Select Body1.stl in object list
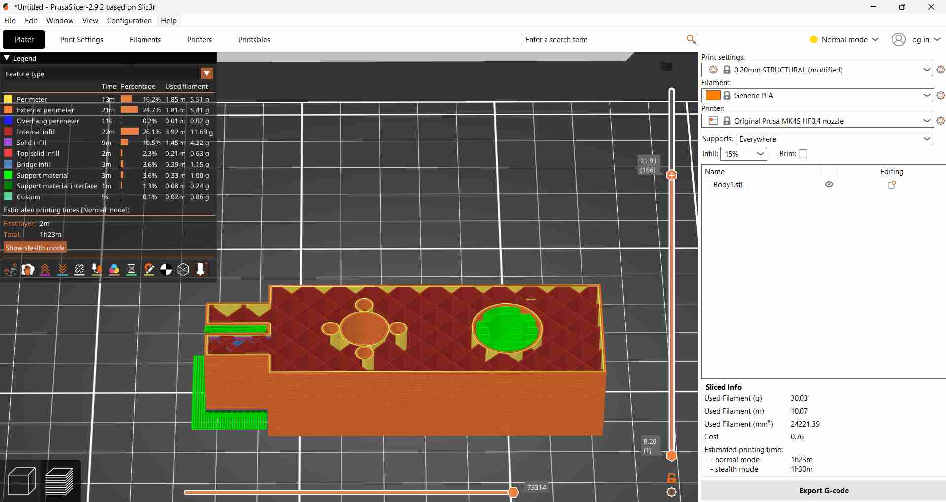 tap(728, 185)
